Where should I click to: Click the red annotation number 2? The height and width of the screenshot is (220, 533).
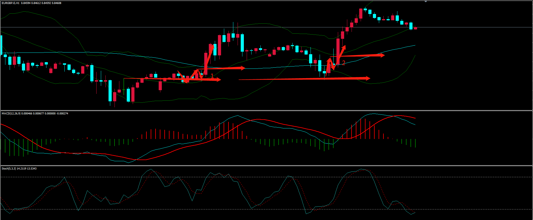[344, 63]
